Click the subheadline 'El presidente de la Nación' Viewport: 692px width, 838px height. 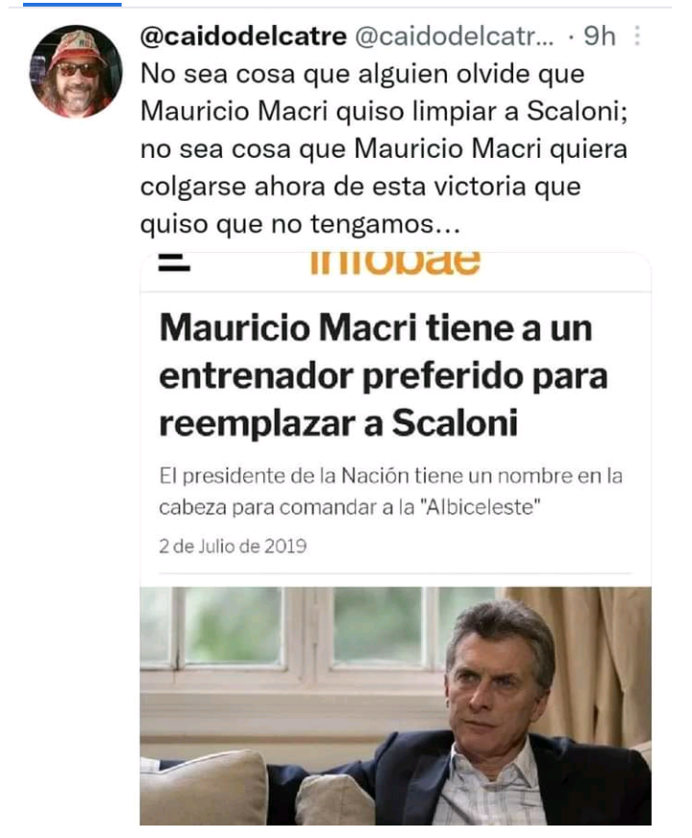[391, 475]
